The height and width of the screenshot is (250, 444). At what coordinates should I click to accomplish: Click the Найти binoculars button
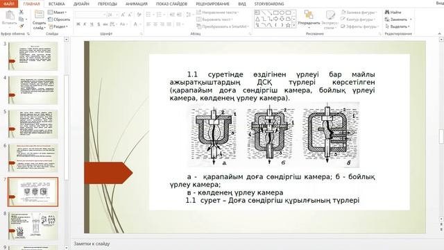393,12
